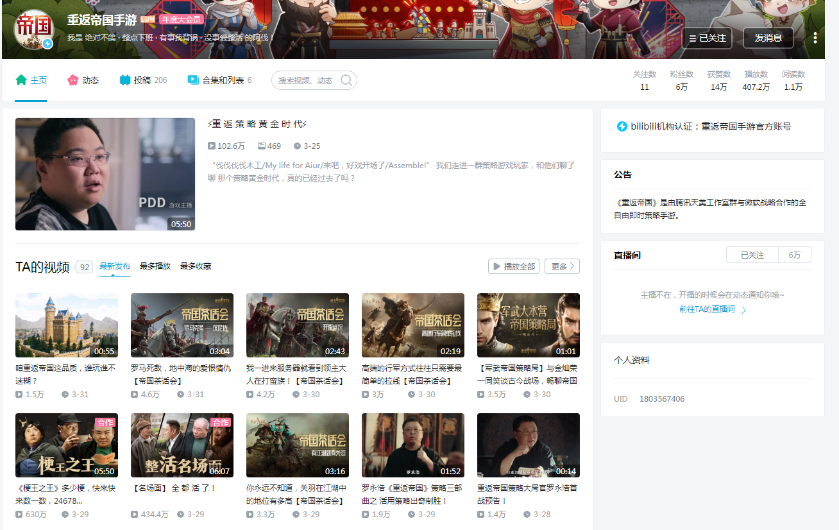Open the 重返策略黄金时代 video title
This screenshot has height=530, width=839.
pyautogui.click(x=258, y=124)
